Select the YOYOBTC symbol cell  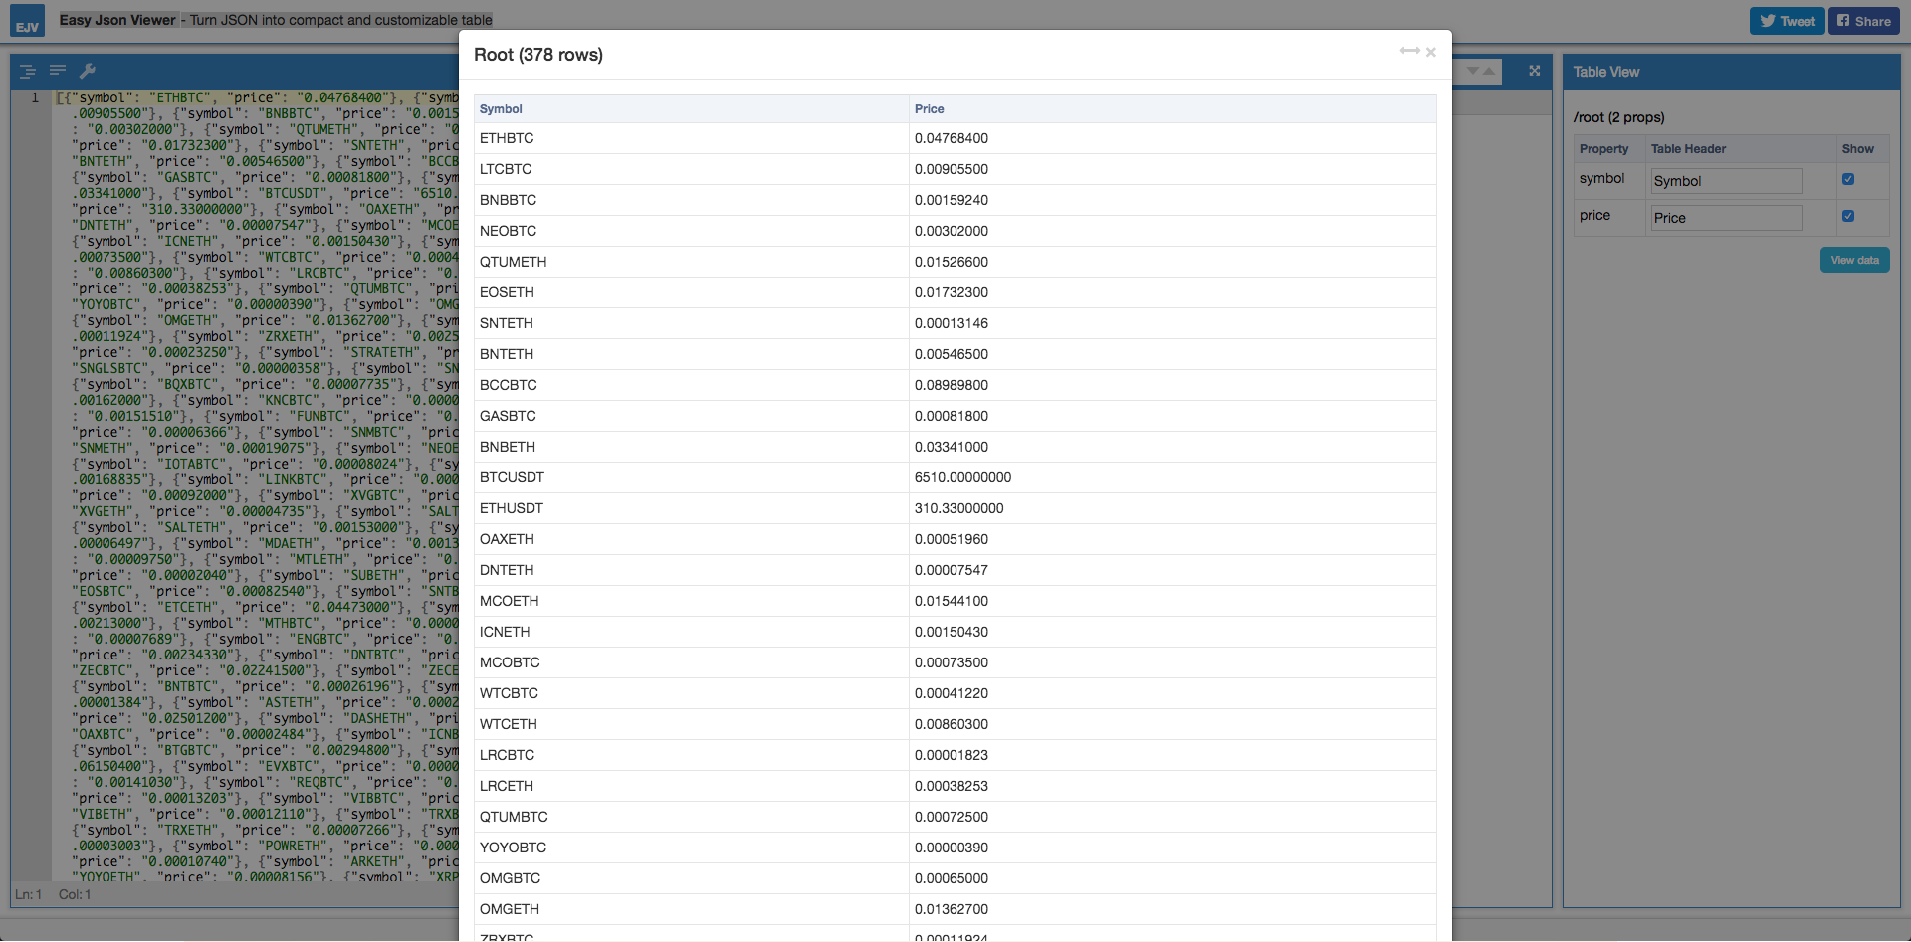click(x=692, y=848)
